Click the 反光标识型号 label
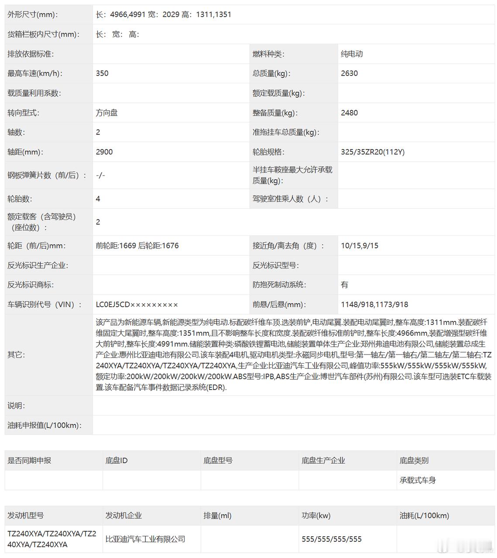Screen dimensions: 497x558 point(276,265)
